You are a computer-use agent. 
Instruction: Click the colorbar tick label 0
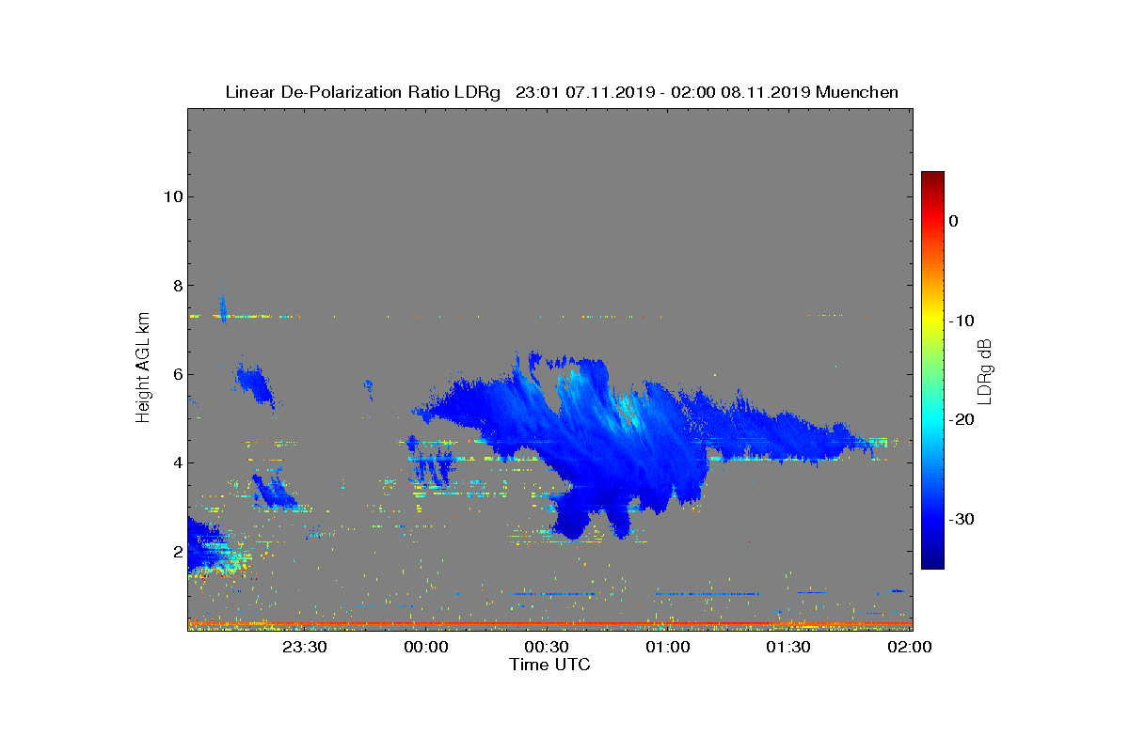954,221
